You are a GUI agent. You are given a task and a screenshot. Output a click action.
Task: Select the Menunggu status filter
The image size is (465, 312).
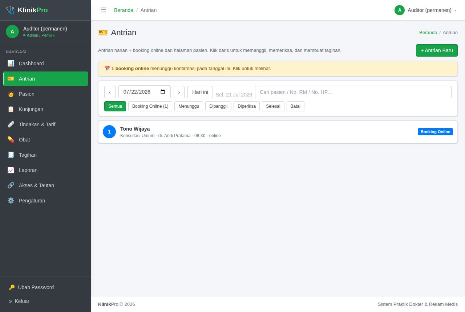pos(189,106)
